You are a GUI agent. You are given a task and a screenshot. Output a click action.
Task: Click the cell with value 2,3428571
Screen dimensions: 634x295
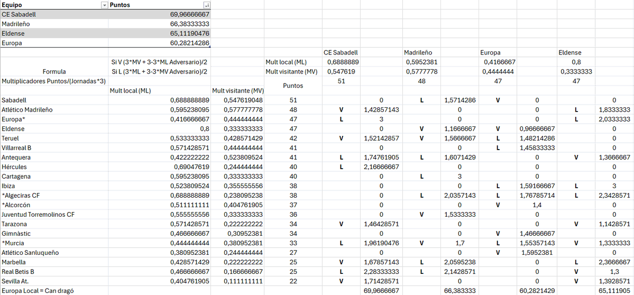click(x=614, y=196)
